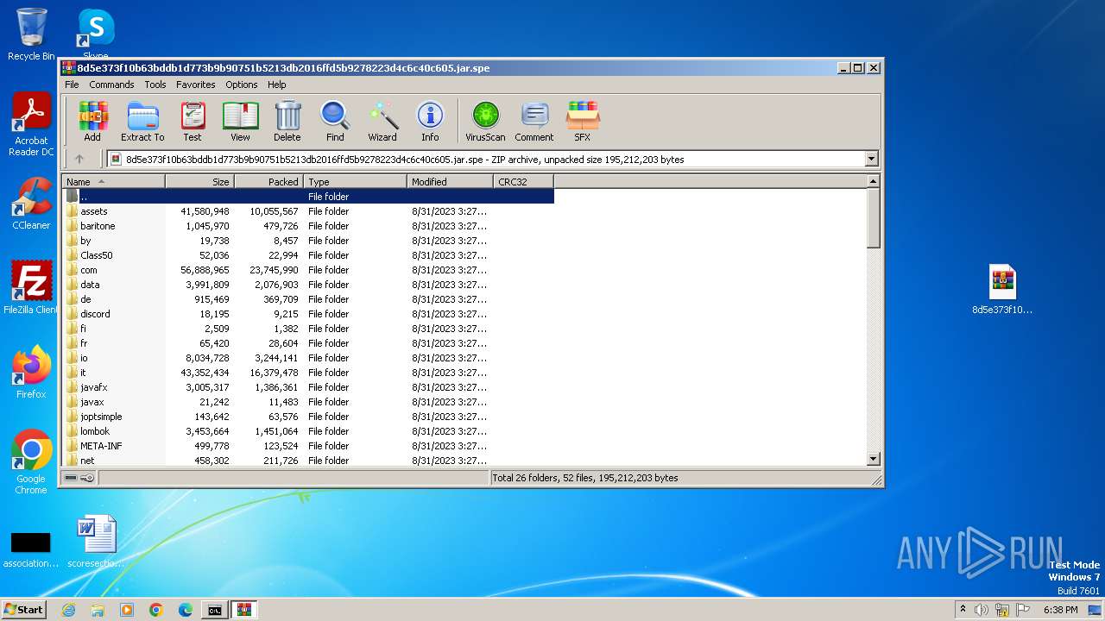The image size is (1105, 621).
Task: Sort by Type column header
Action: point(355,181)
